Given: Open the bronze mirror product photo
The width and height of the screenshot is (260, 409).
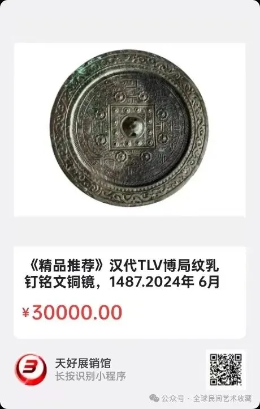Looking at the screenshot, I should 129,130.
